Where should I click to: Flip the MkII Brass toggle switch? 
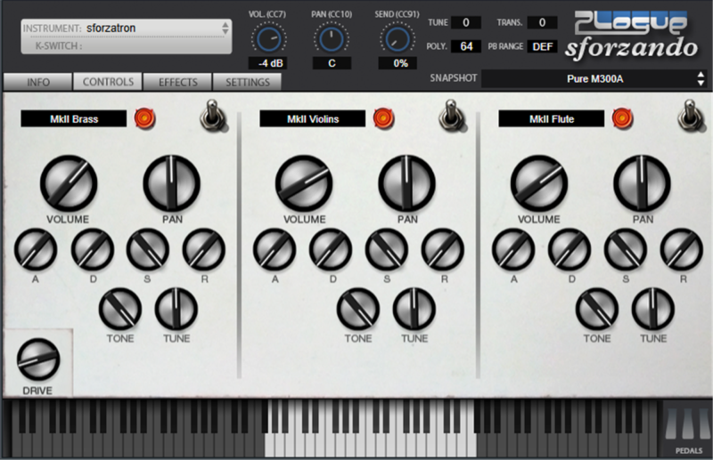pos(210,114)
